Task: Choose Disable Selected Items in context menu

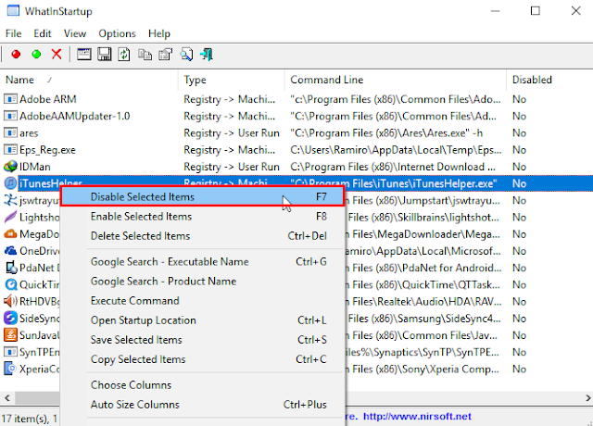Action: click(x=202, y=196)
